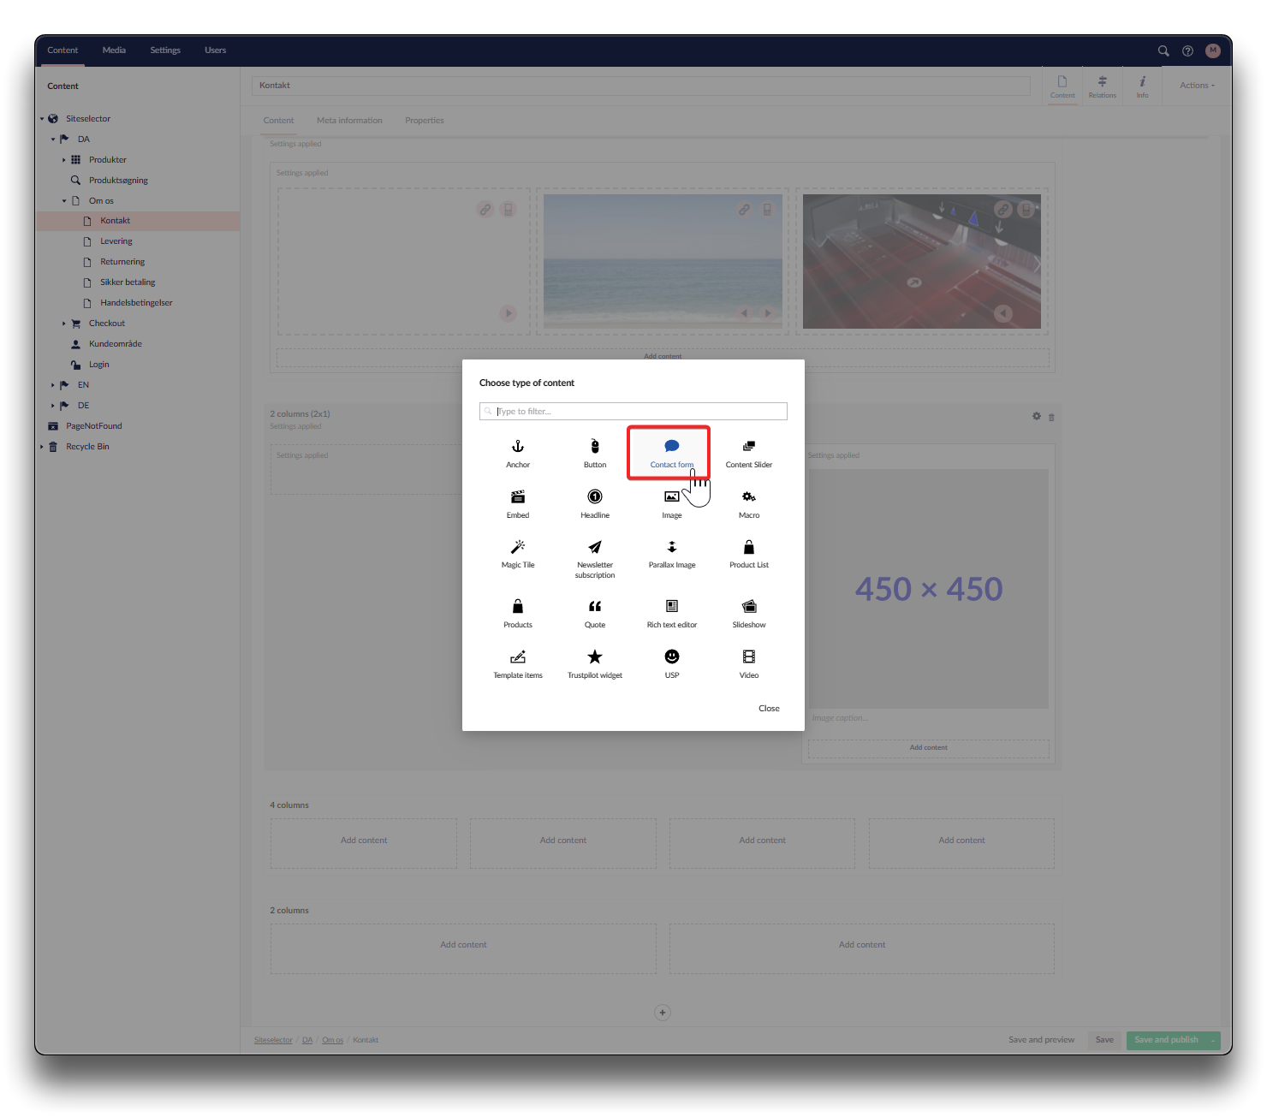This screenshot has height=1117, width=1267.
Task: Close the content type dialog
Action: click(x=769, y=708)
